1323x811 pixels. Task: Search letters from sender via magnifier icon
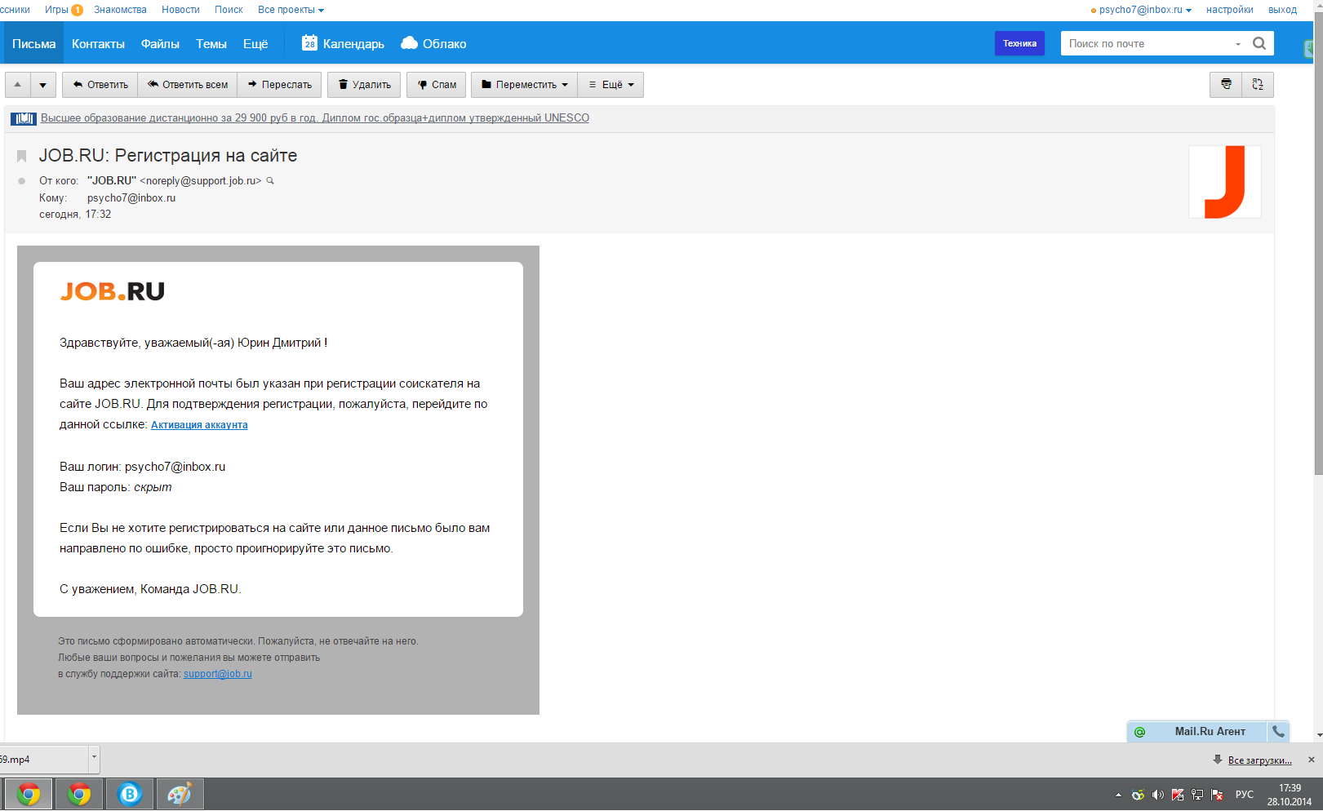click(270, 181)
